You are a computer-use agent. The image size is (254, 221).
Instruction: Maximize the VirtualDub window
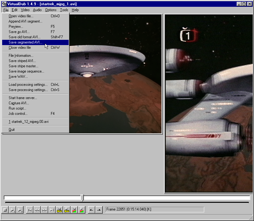[x=244, y=4]
